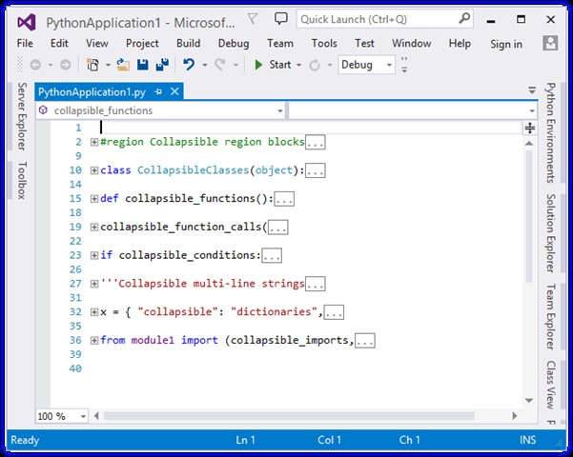Click the Open File folder icon
The height and width of the screenshot is (457, 573).
(123, 65)
